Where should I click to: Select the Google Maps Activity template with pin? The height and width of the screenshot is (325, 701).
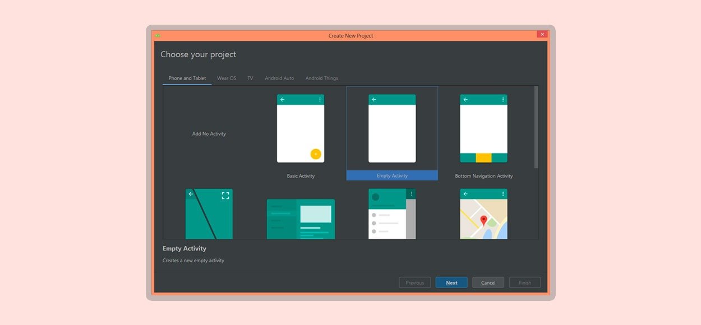pos(483,214)
